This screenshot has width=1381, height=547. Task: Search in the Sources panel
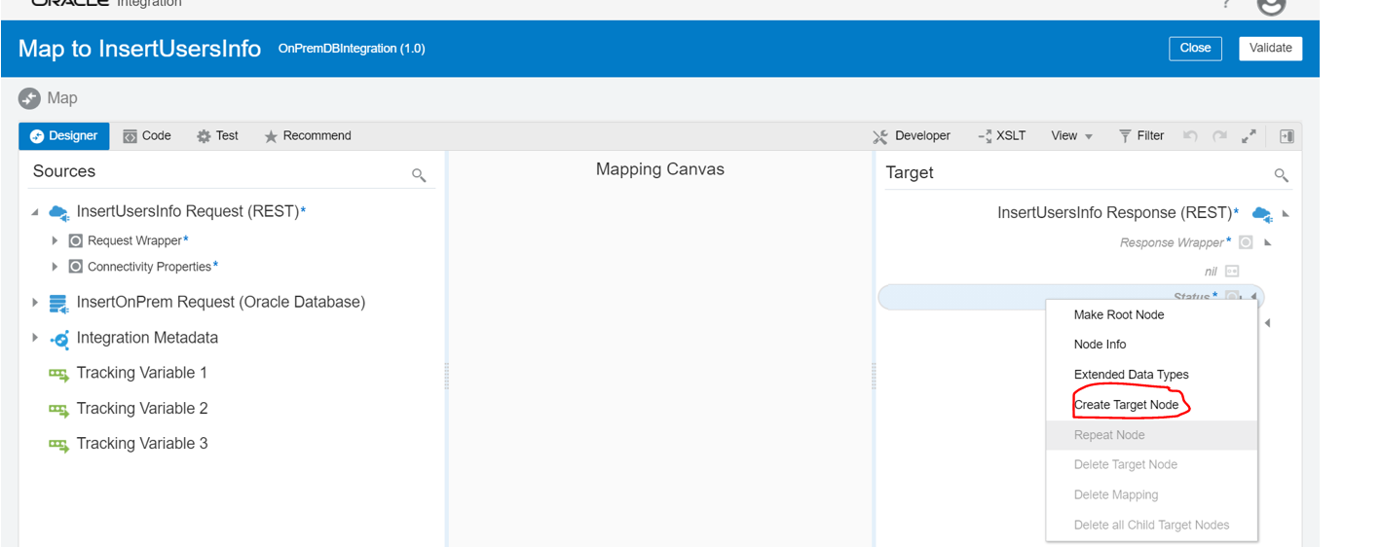point(419,175)
